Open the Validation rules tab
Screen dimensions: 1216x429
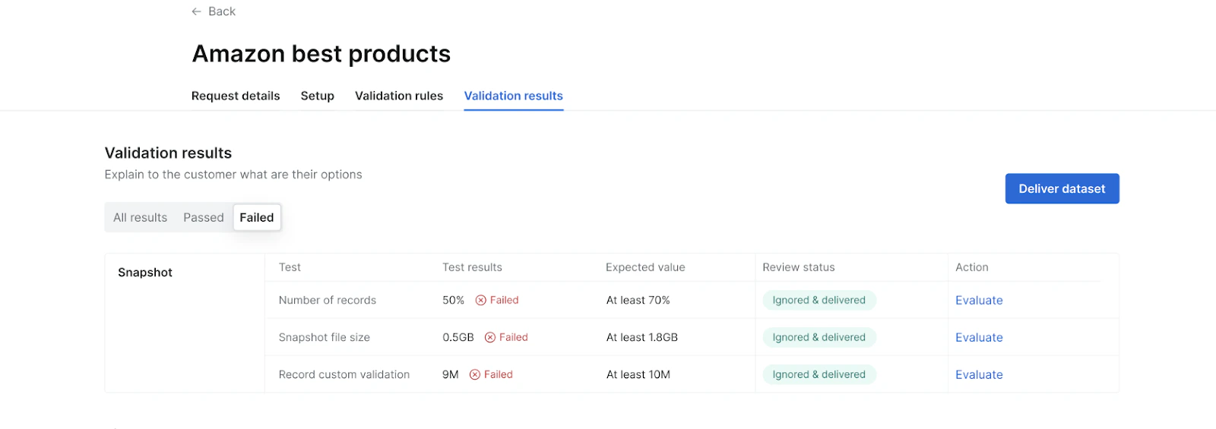coord(399,96)
